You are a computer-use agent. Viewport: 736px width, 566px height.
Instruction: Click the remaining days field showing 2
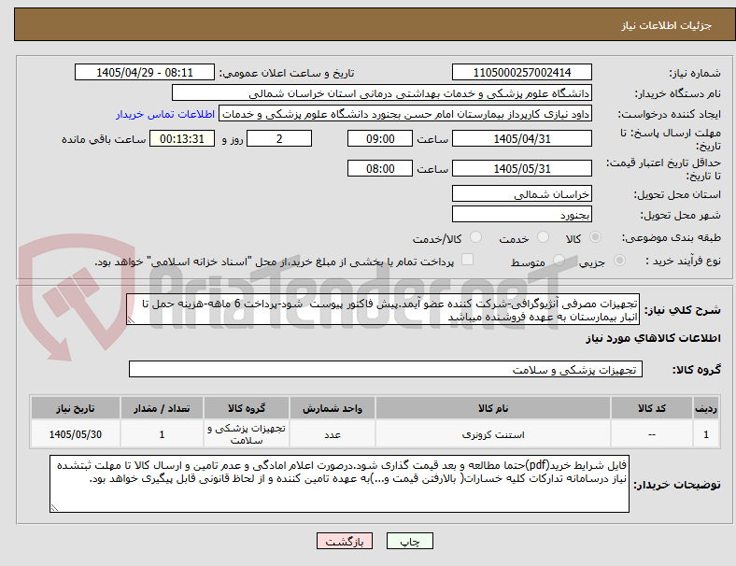pyautogui.click(x=279, y=138)
